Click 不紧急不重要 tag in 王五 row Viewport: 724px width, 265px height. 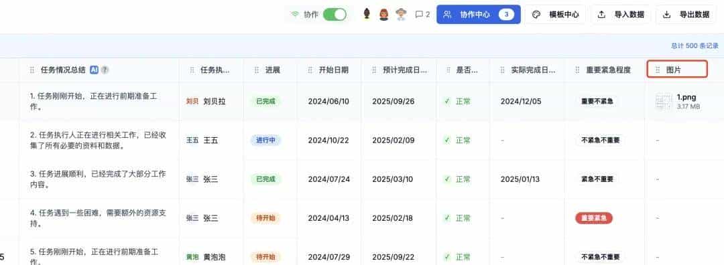point(600,140)
